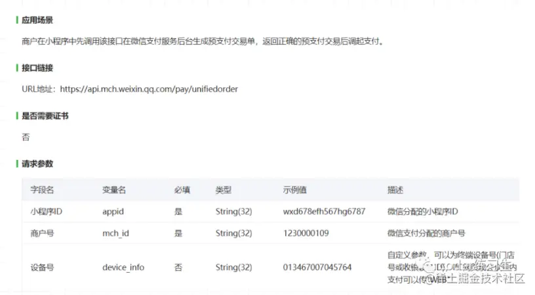Image resolution: width=535 pixels, height=295 pixels.
Task: Click the 类型 column header
Action: (224, 190)
